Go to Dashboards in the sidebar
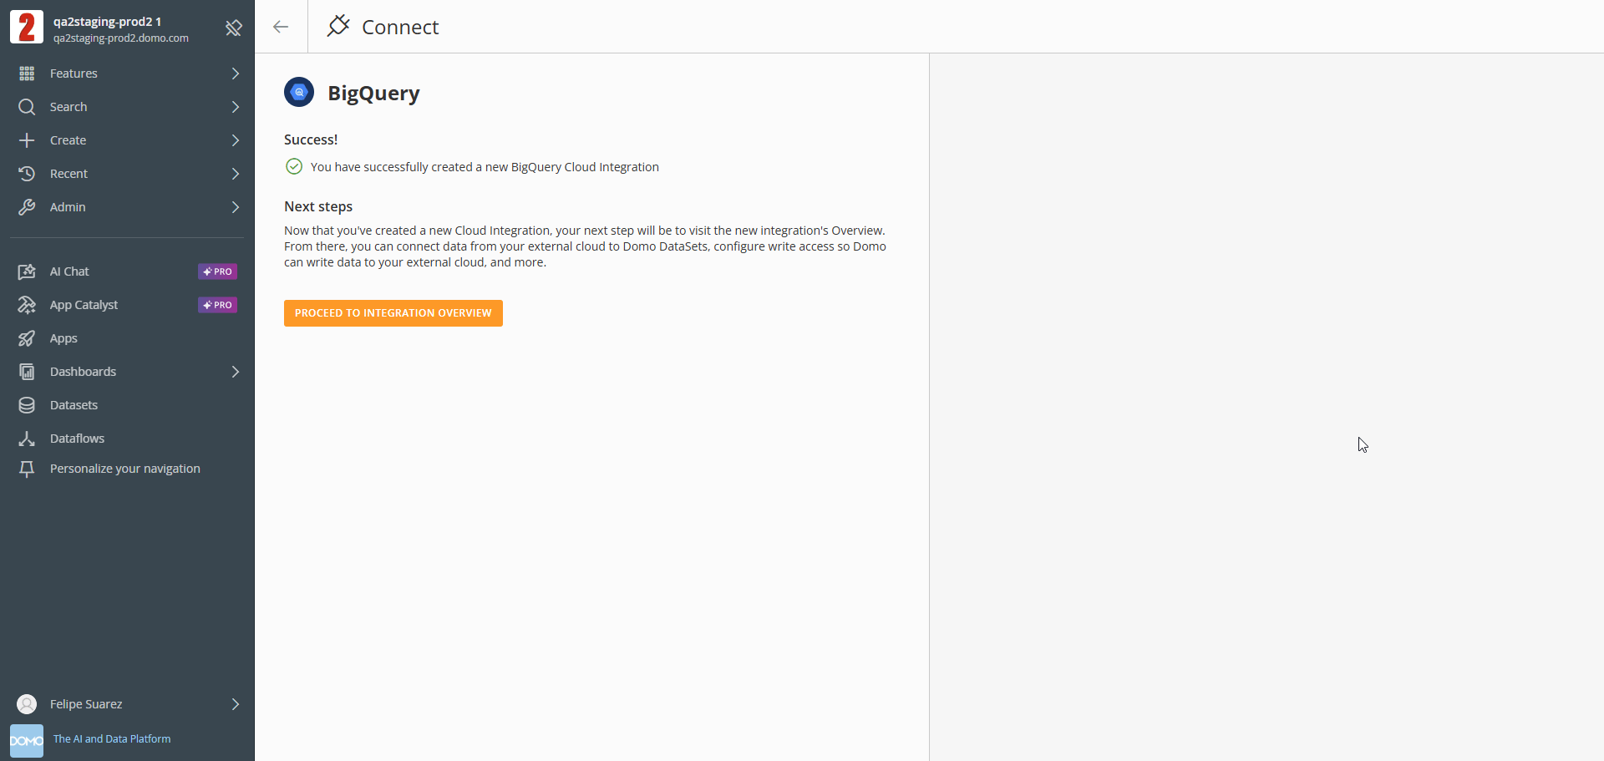Viewport: 1604px width, 761px height. coord(127,372)
